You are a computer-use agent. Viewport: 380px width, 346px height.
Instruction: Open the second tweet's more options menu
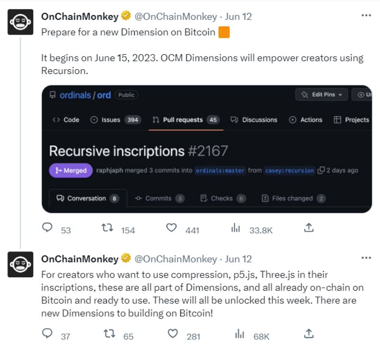pyautogui.click(x=366, y=259)
